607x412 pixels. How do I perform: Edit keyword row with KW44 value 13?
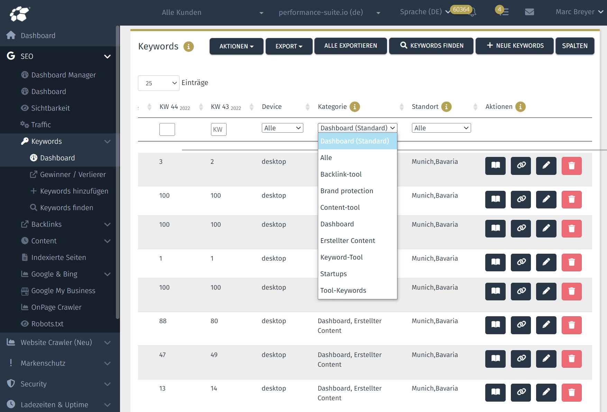coord(546,392)
